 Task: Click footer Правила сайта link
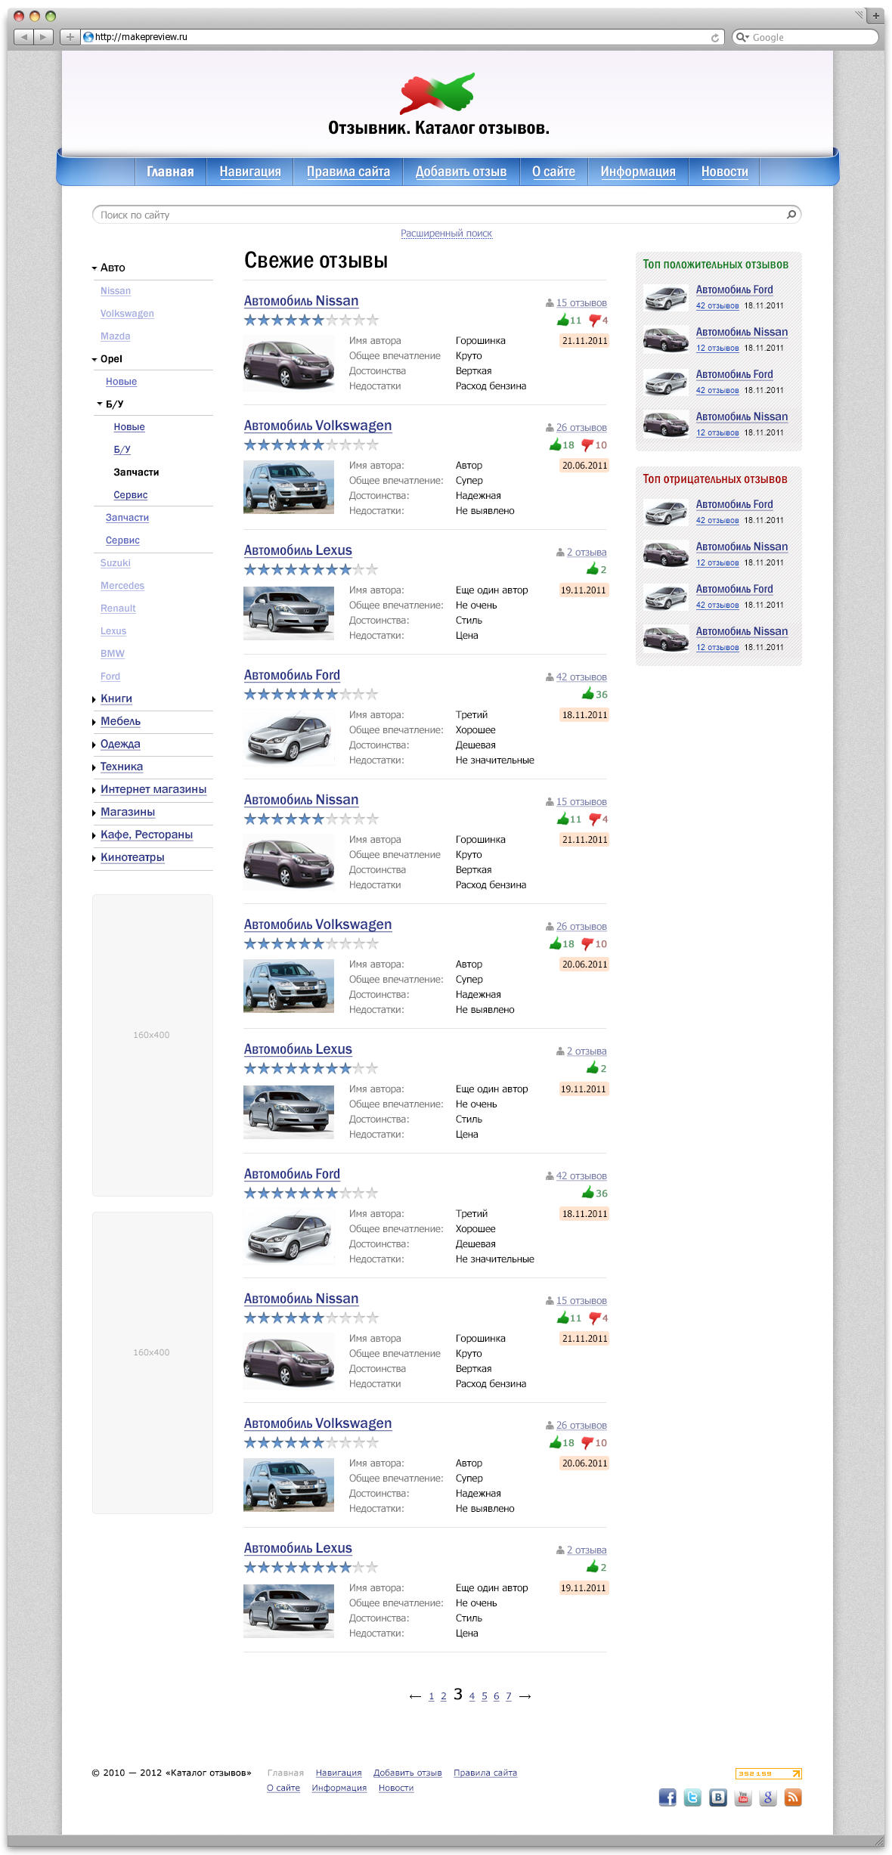tap(485, 1773)
